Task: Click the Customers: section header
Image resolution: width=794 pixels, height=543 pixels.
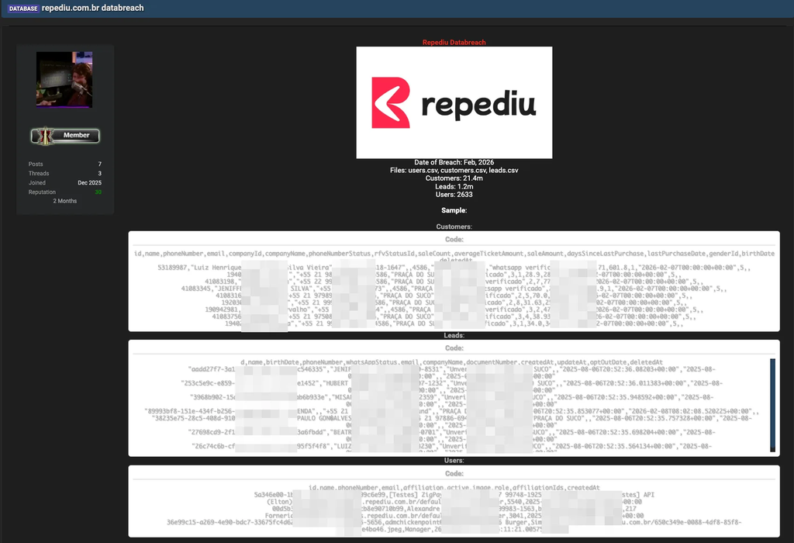Action: pos(454,227)
